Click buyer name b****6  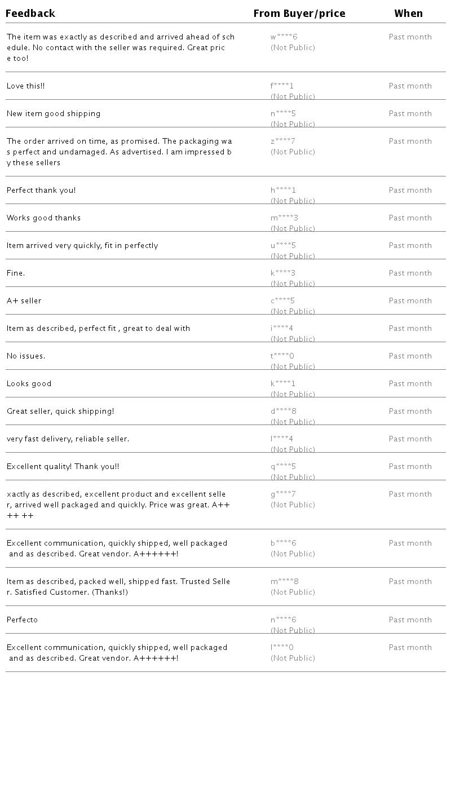tap(283, 543)
